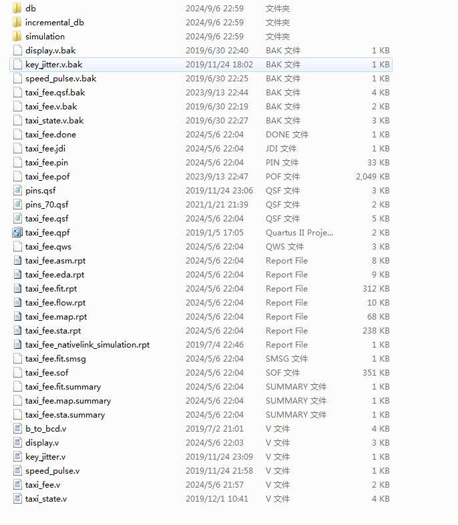Click the taxi_fee.pof file icon
Image resolution: width=458 pixels, height=525 pixels.
click(x=17, y=177)
